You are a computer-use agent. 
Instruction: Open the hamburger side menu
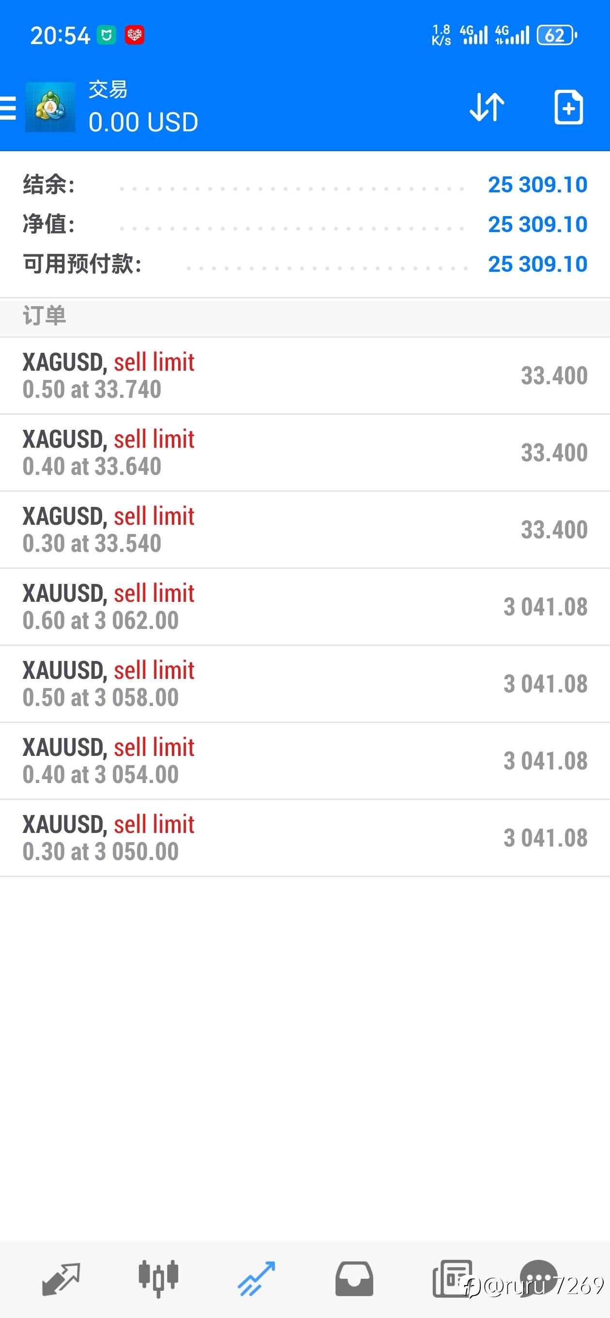(8, 108)
